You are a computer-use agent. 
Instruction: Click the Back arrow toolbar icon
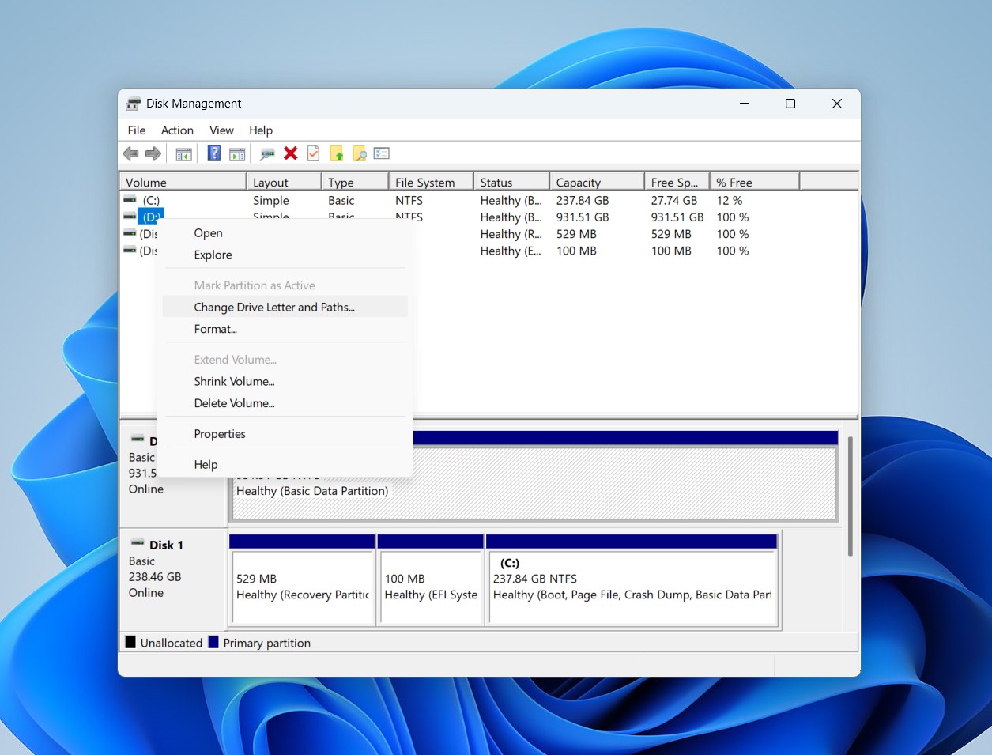click(x=131, y=153)
